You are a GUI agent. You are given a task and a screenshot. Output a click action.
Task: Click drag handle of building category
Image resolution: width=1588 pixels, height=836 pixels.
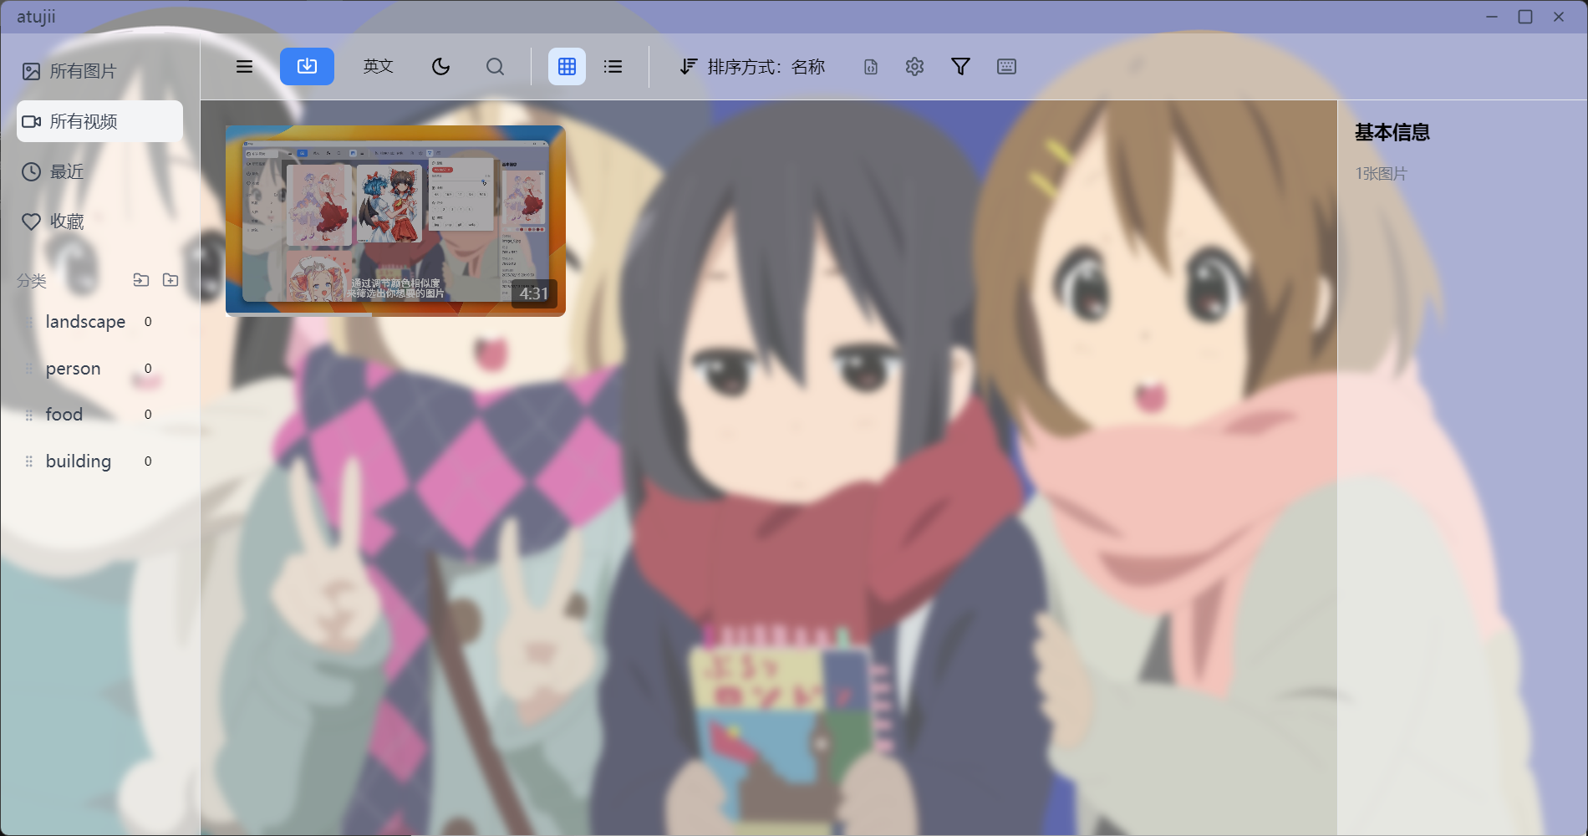click(29, 461)
